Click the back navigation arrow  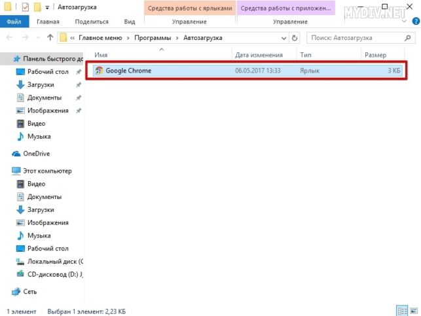pos(9,37)
